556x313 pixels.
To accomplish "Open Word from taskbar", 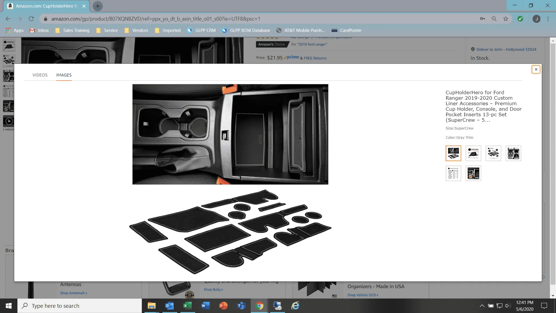I will pos(206,306).
